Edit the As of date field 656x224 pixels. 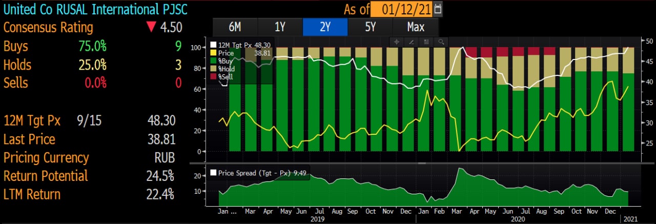point(401,9)
